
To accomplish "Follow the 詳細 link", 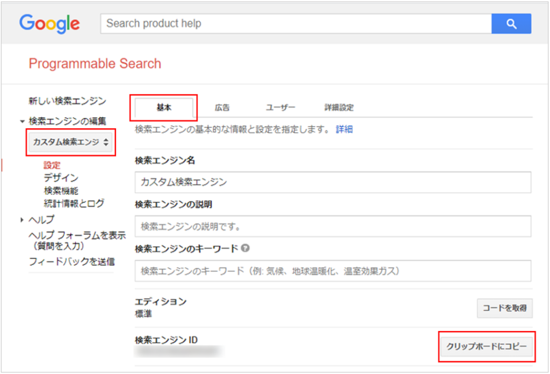I will click(x=344, y=130).
